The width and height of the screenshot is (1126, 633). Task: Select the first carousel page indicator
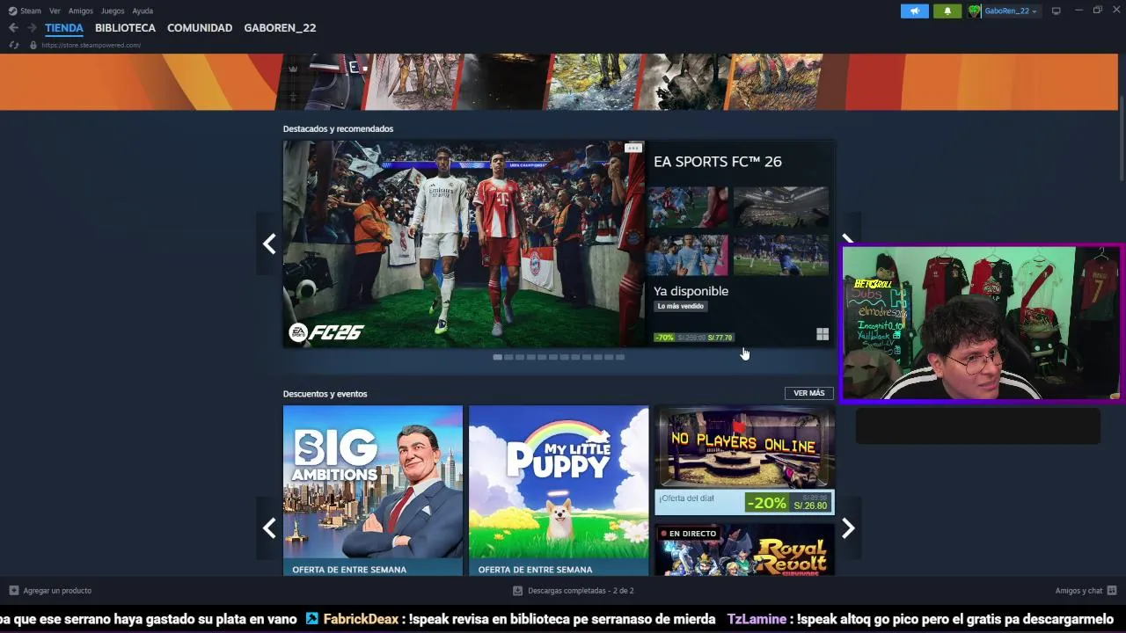(x=498, y=357)
